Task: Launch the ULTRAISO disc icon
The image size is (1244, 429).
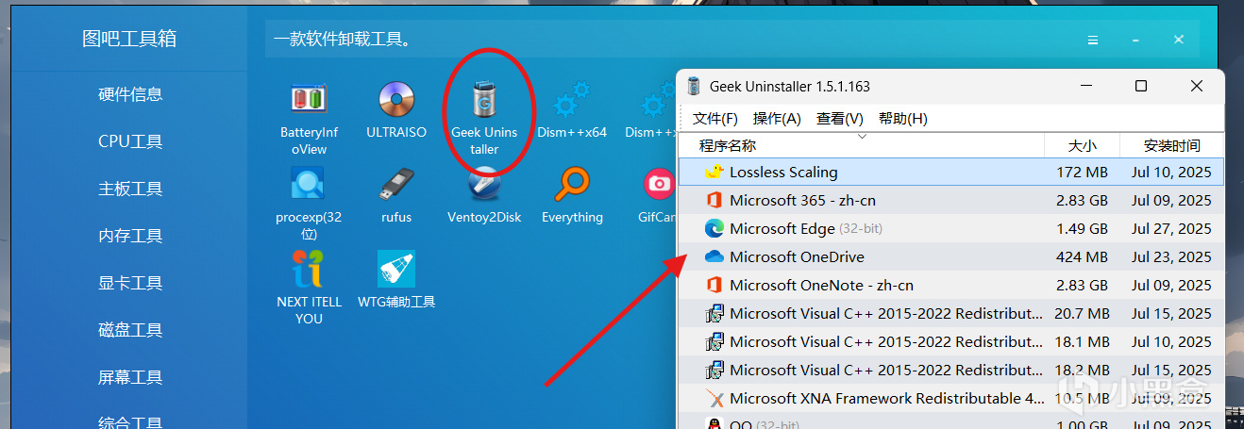Action: coord(396,99)
